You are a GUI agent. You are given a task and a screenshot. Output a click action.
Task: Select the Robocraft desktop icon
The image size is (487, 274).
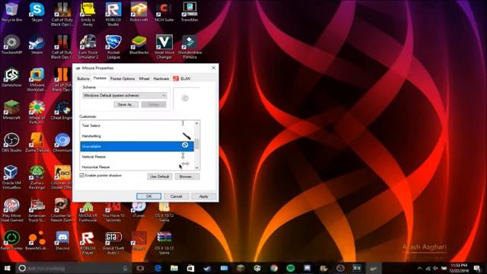click(x=138, y=12)
